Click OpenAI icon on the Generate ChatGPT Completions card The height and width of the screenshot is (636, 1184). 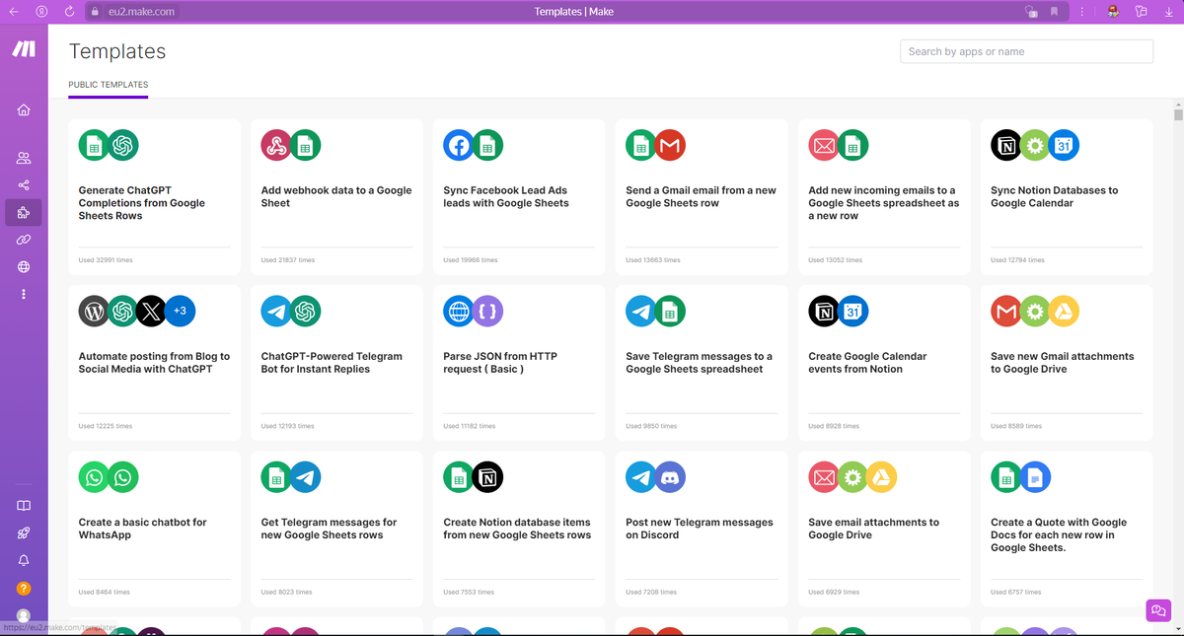[x=122, y=146]
